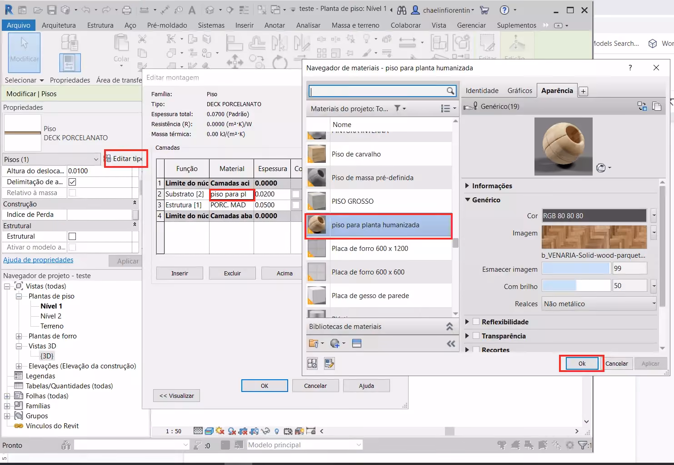Click the Excluir layer button
The height and width of the screenshot is (465, 674).
pyautogui.click(x=232, y=273)
